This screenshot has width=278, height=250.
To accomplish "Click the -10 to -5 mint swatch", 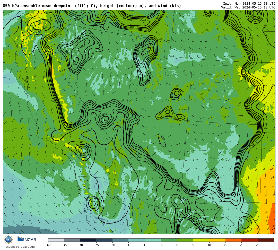I will 153,240.
